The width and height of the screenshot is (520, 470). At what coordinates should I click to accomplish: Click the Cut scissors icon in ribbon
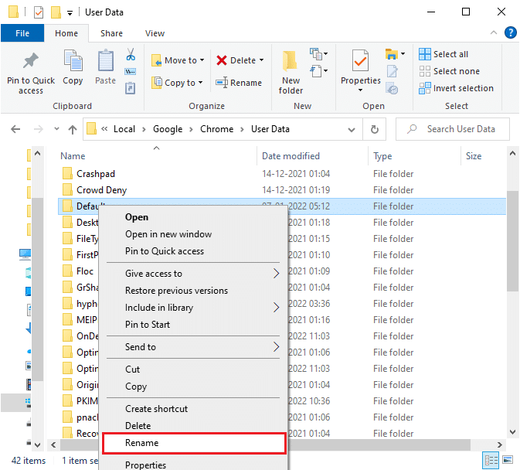[131, 54]
